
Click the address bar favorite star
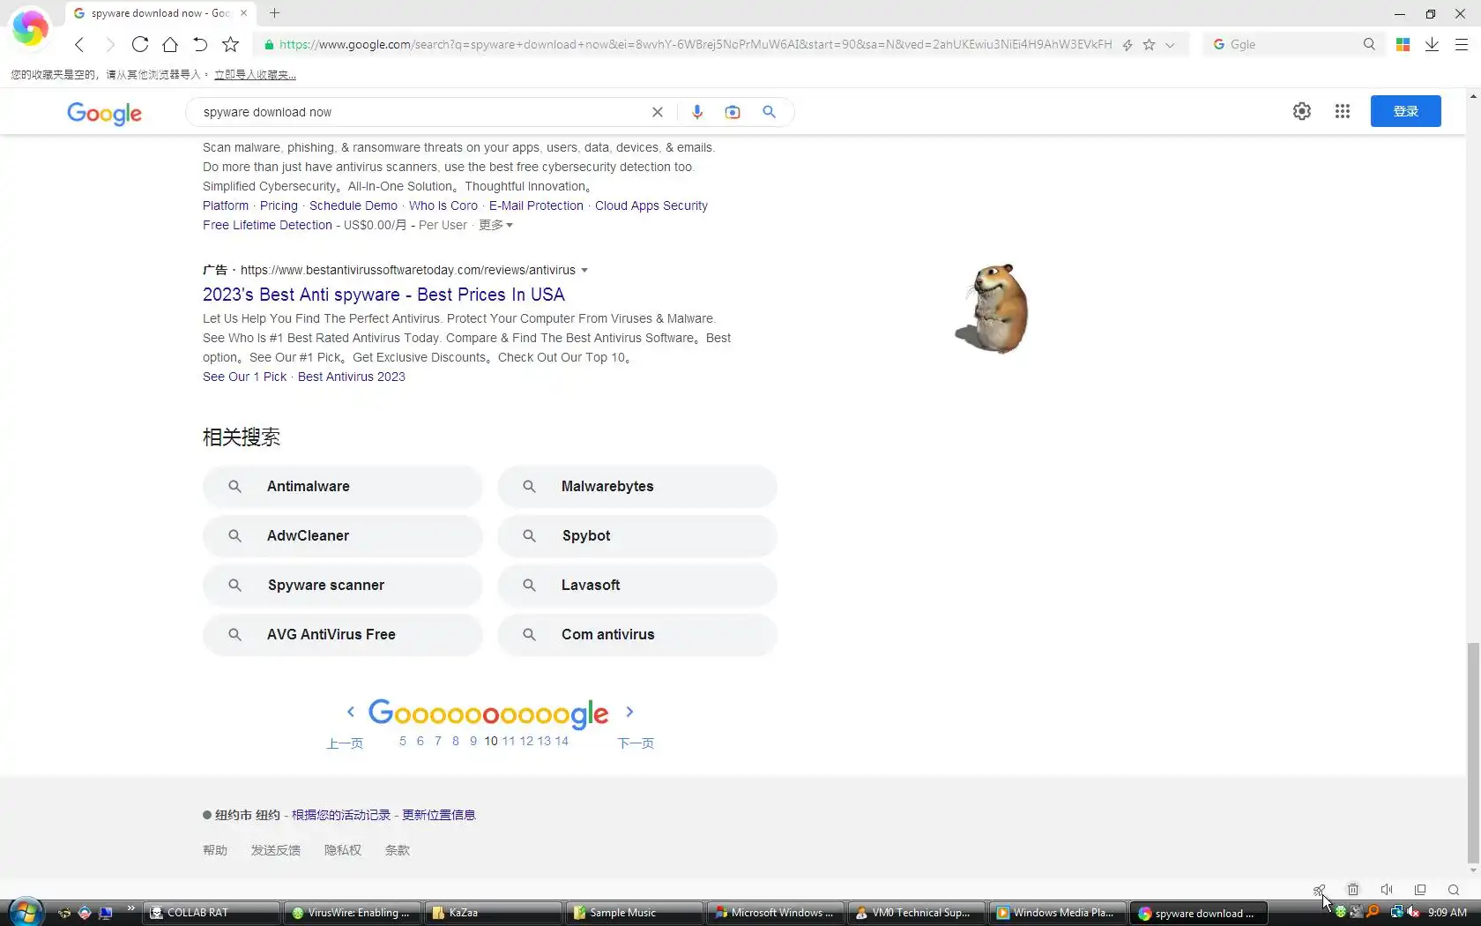point(1149,44)
